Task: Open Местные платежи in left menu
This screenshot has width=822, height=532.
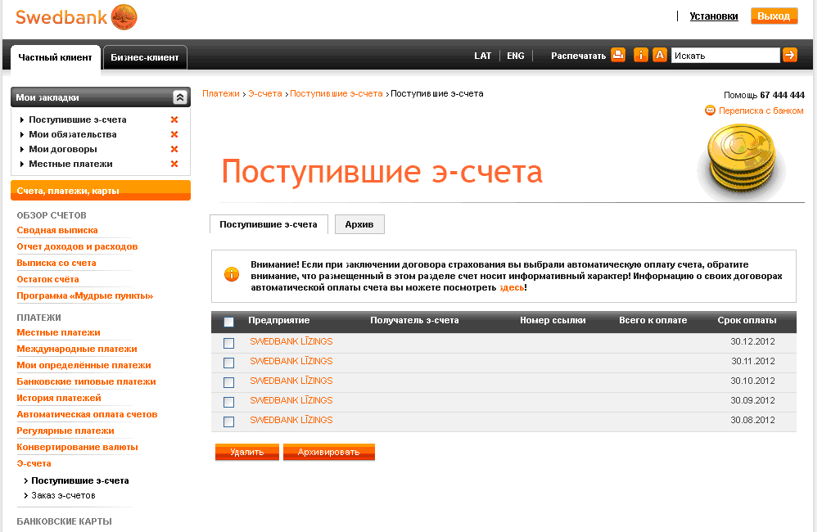Action: 59,332
